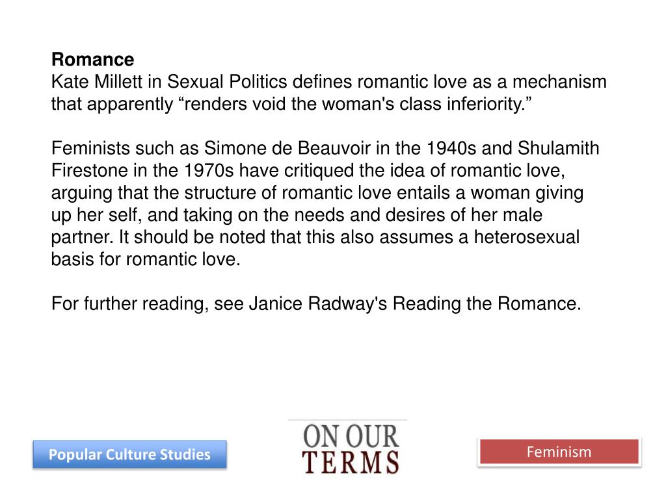Click the phrase For further reading

pyautogui.click(x=130, y=304)
